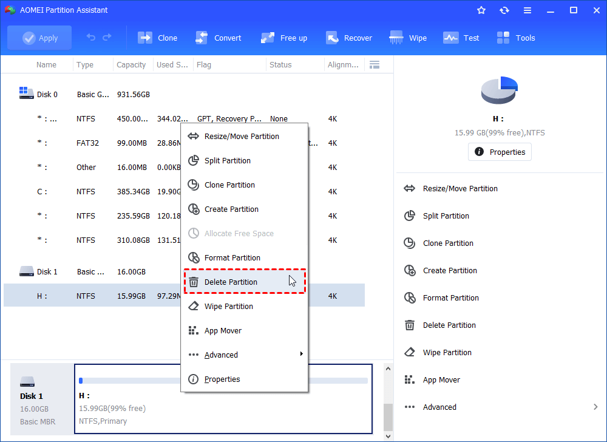This screenshot has width=607, height=442.
Task: Choose Delete Partition from context menu
Action: (x=231, y=282)
